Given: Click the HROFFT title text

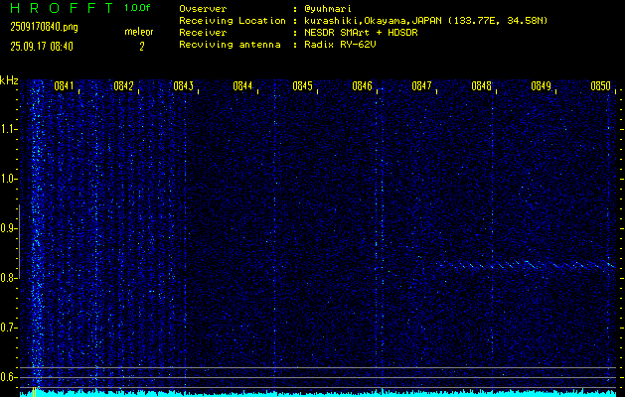Looking at the screenshot, I should pyautogui.click(x=63, y=8).
